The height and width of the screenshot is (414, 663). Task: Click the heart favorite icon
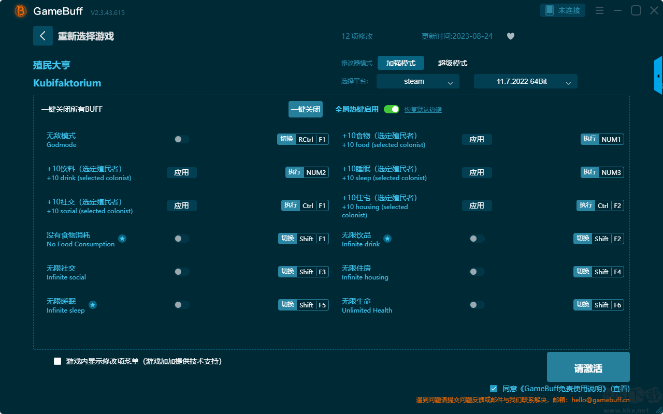pos(511,36)
